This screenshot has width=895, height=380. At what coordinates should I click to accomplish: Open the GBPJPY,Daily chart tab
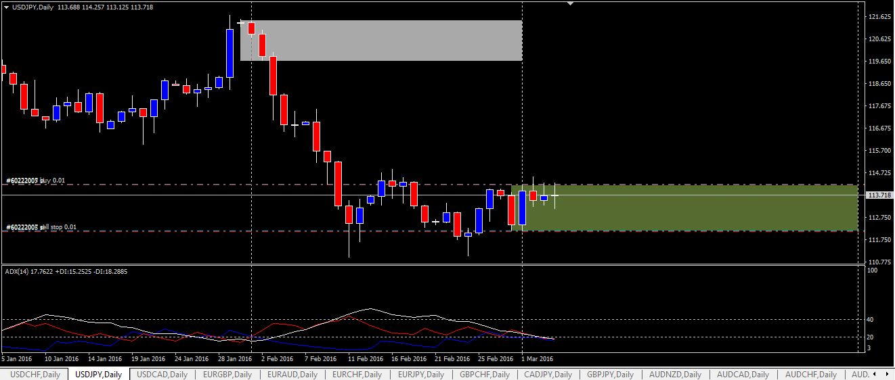610,375
